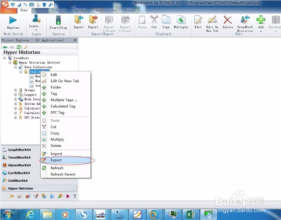Choose Import in the context menu
The width and height of the screenshot is (281, 220).
click(x=66, y=154)
